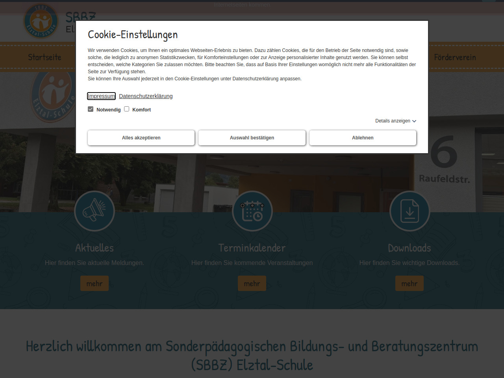This screenshot has width=504, height=378.
Task: Click mehr button under Terminkalender
Action: tap(252, 283)
